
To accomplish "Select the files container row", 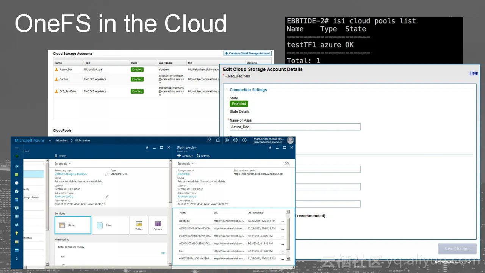I will (x=232, y=251).
